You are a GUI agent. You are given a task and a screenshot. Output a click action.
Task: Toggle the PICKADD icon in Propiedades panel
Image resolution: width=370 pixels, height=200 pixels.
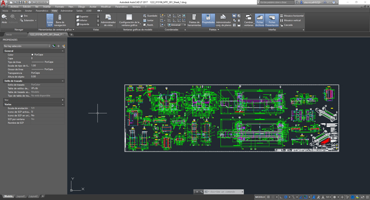[54, 46]
